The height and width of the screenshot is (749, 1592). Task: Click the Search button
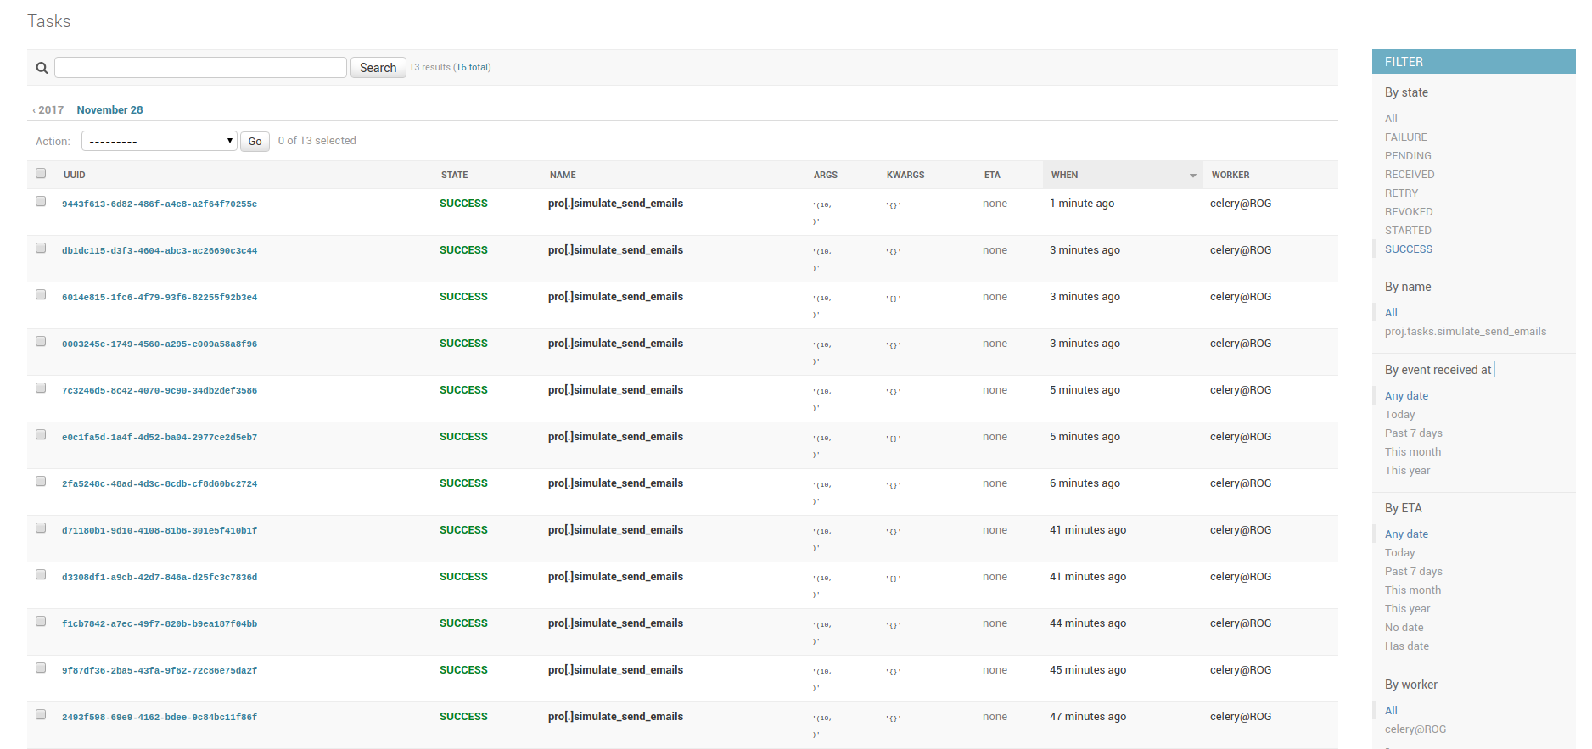(378, 68)
